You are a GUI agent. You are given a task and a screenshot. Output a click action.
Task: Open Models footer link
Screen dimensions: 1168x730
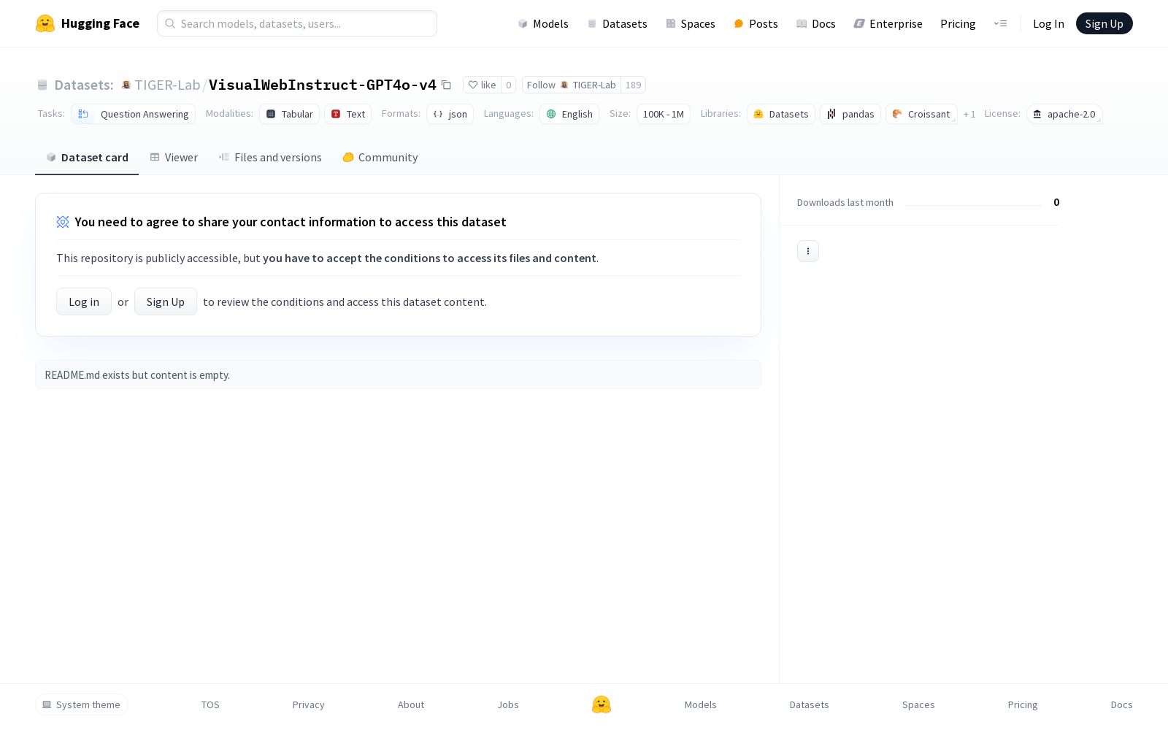click(x=701, y=704)
